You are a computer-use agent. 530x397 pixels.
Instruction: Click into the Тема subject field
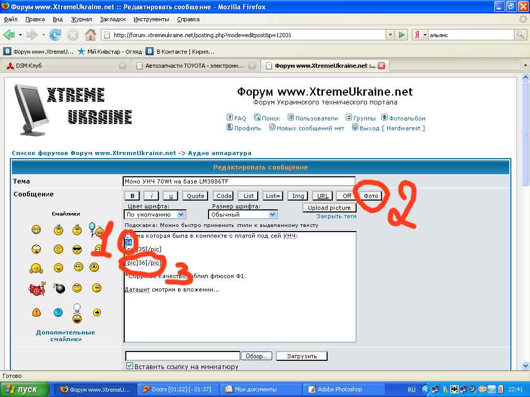pos(239,181)
